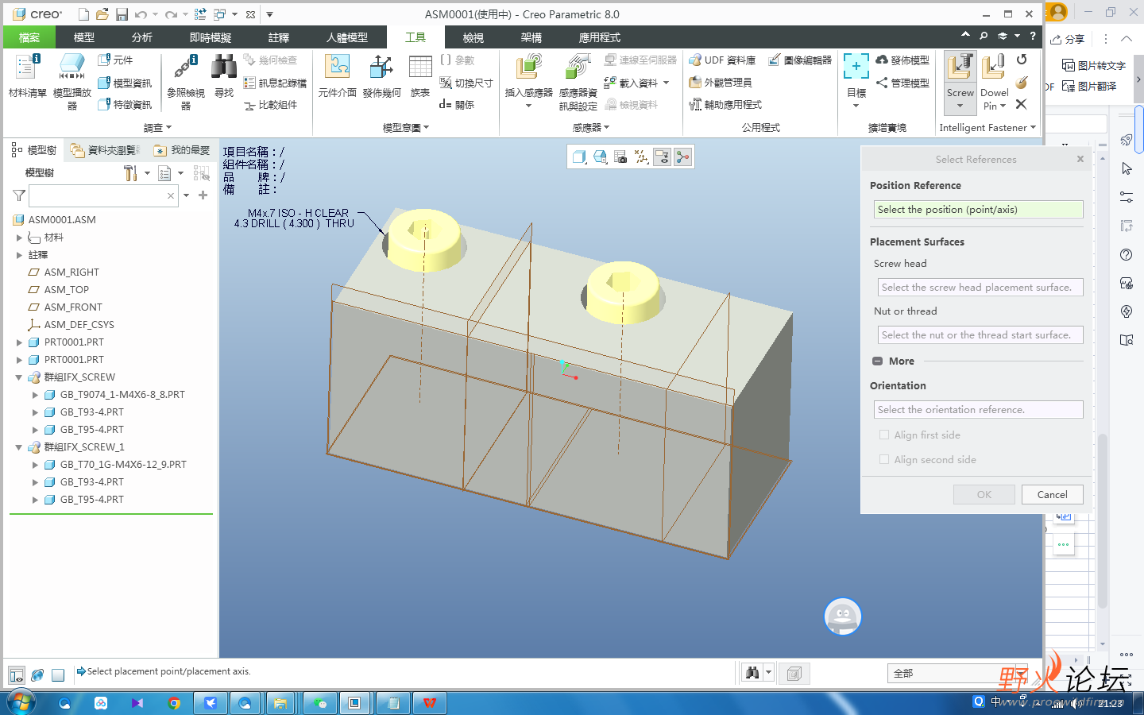
Task: Launch the 模型播放器 model player
Action: click(71, 81)
